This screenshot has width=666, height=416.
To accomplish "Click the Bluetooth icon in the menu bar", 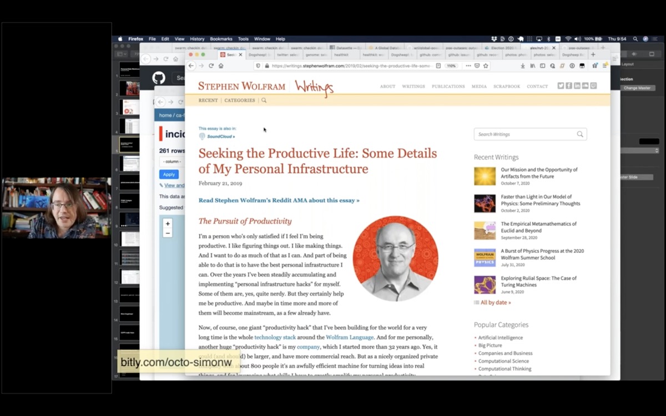I will pyautogui.click(x=548, y=39).
